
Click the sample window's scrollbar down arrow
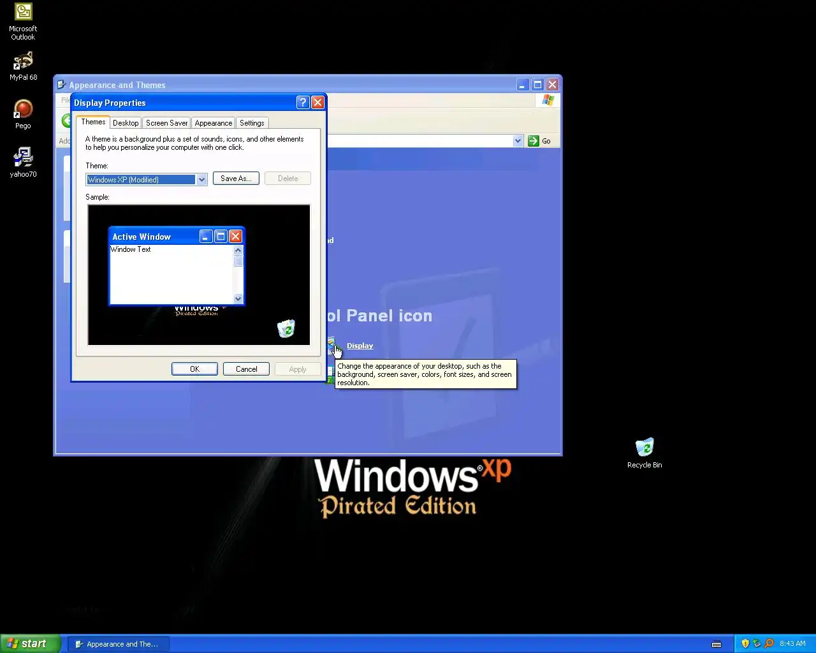click(238, 298)
